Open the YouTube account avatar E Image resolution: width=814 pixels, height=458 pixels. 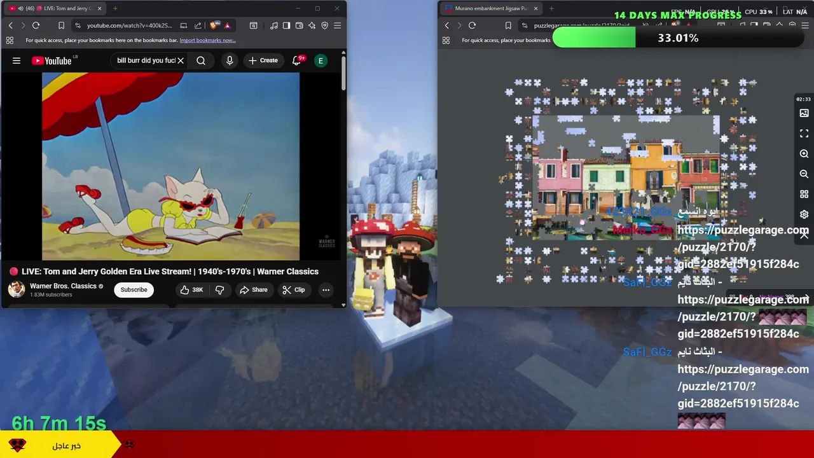coord(321,60)
